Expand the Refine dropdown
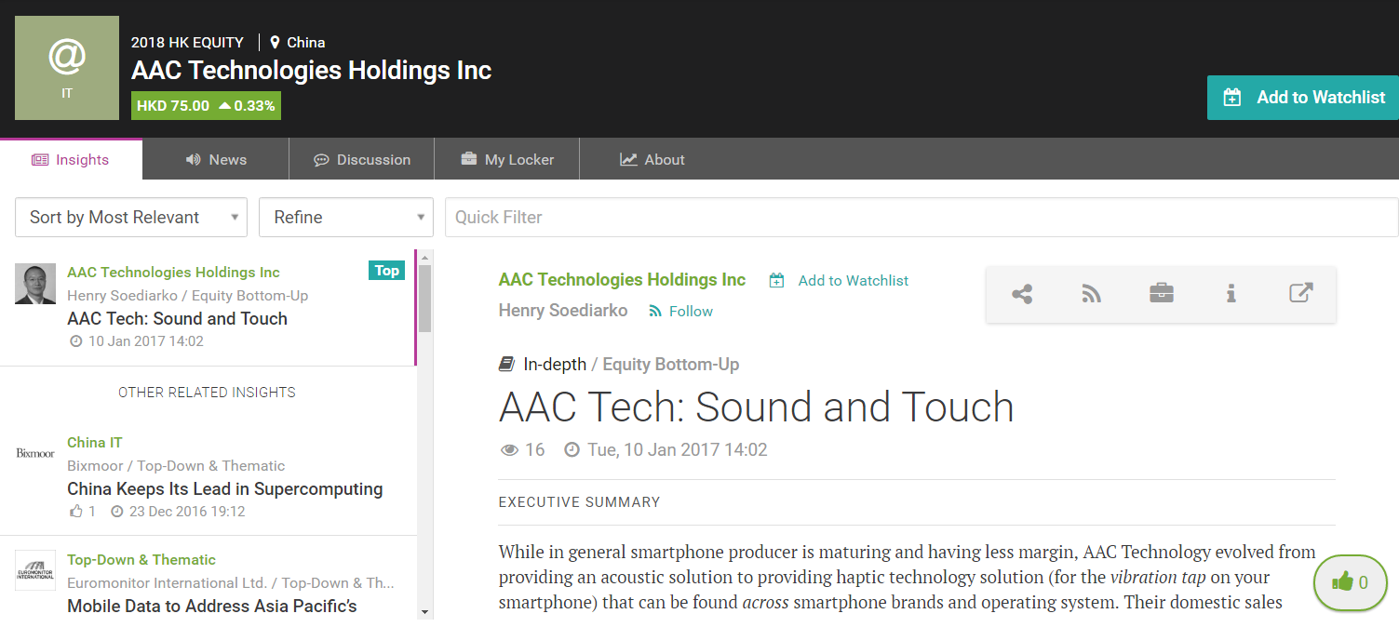 [x=345, y=218]
